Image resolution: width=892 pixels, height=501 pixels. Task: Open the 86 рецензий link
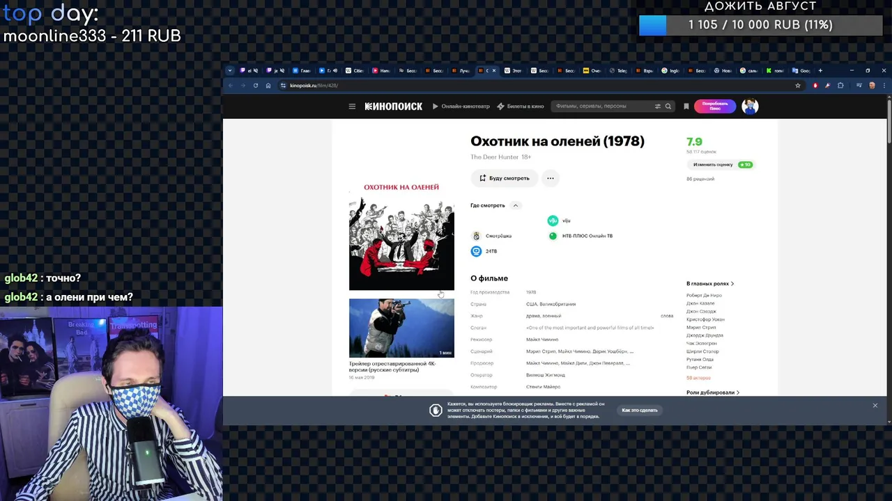(x=700, y=179)
